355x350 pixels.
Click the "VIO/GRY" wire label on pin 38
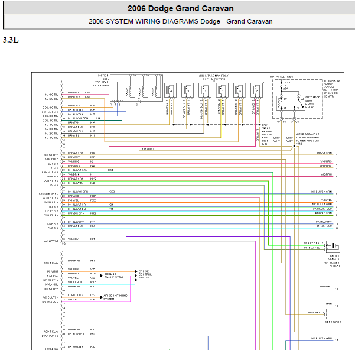[73, 239]
